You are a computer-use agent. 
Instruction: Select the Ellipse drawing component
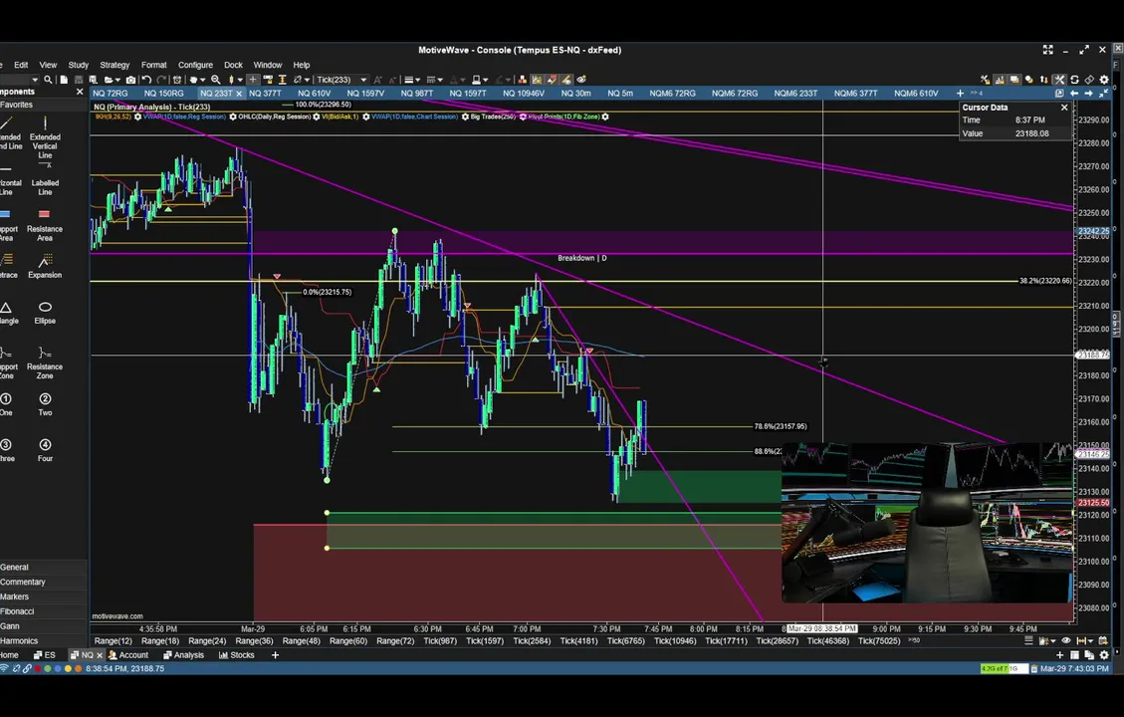pyautogui.click(x=45, y=313)
